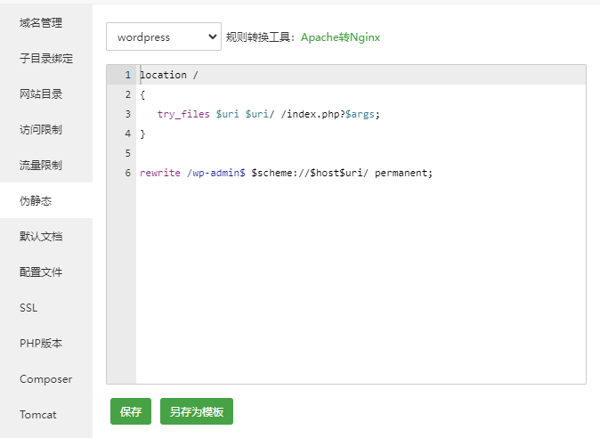Select the 伪静态 tab
The image size is (600, 438).
(x=36, y=200)
